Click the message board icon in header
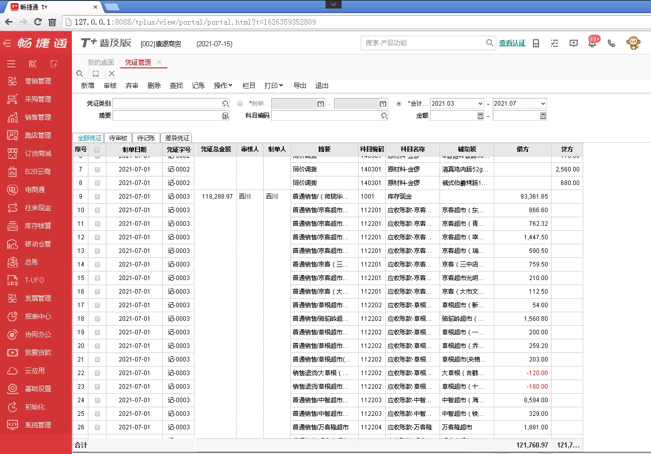 pos(574,43)
